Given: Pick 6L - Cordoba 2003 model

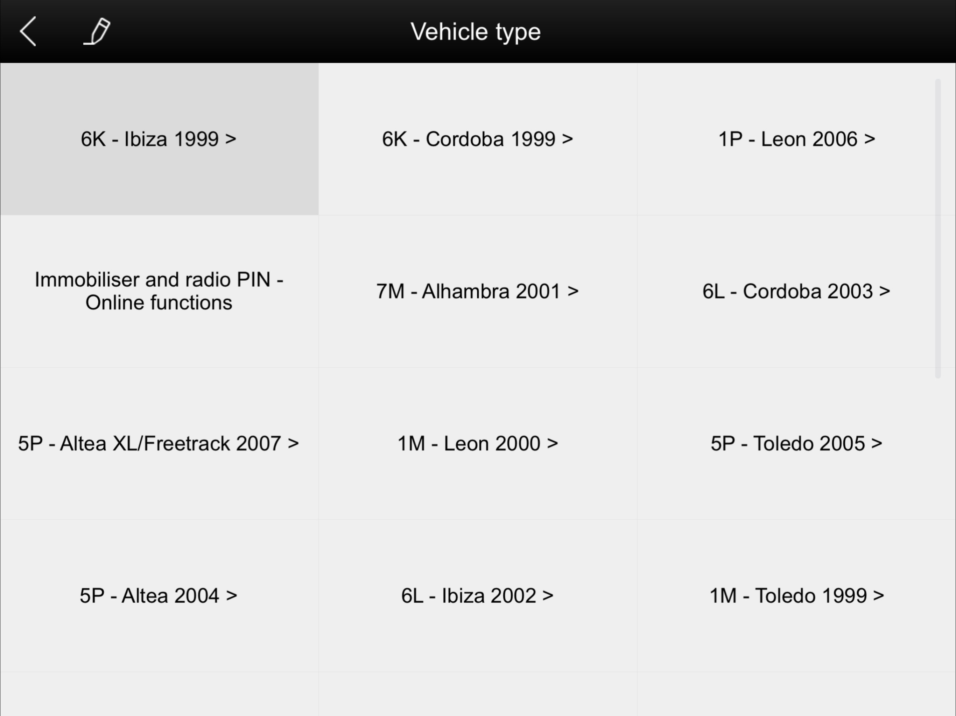Looking at the screenshot, I should click(x=796, y=291).
